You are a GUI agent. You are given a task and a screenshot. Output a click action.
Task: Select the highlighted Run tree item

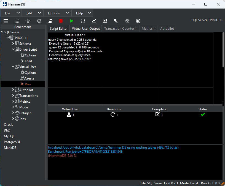coord(23,84)
